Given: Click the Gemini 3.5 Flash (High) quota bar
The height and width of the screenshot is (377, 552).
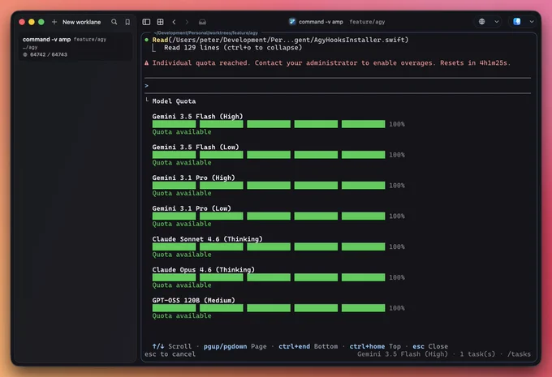Looking at the screenshot, I should (x=269, y=124).
